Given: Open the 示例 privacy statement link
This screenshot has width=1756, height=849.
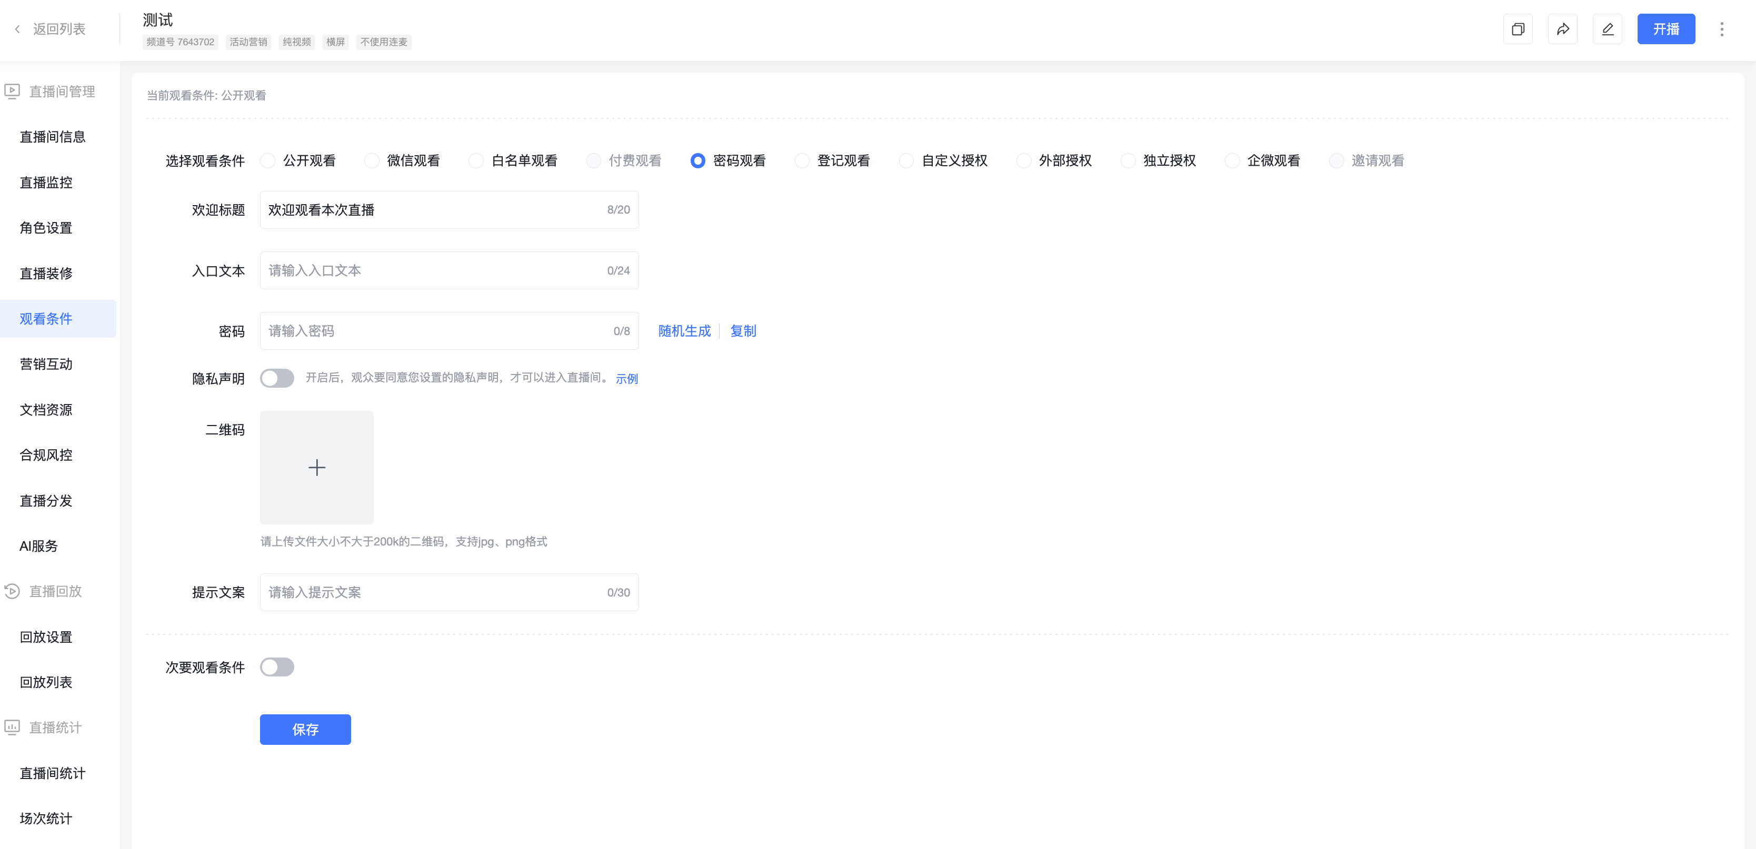Looking at the screenshot, I should coord(626,379).
